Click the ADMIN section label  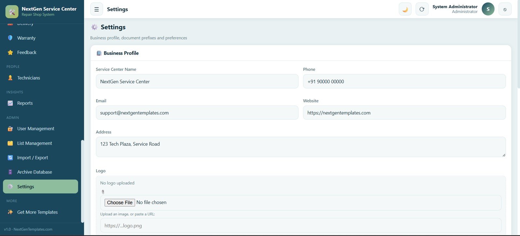[x=13, y=118]
